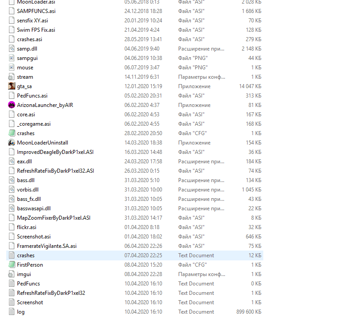Click the sampgui PNG image icon
The image size is (364, 319).
coord(12,58)
